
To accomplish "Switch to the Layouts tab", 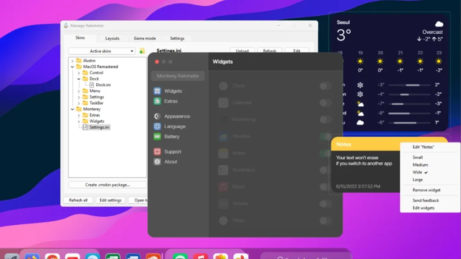I will (112, 39).
